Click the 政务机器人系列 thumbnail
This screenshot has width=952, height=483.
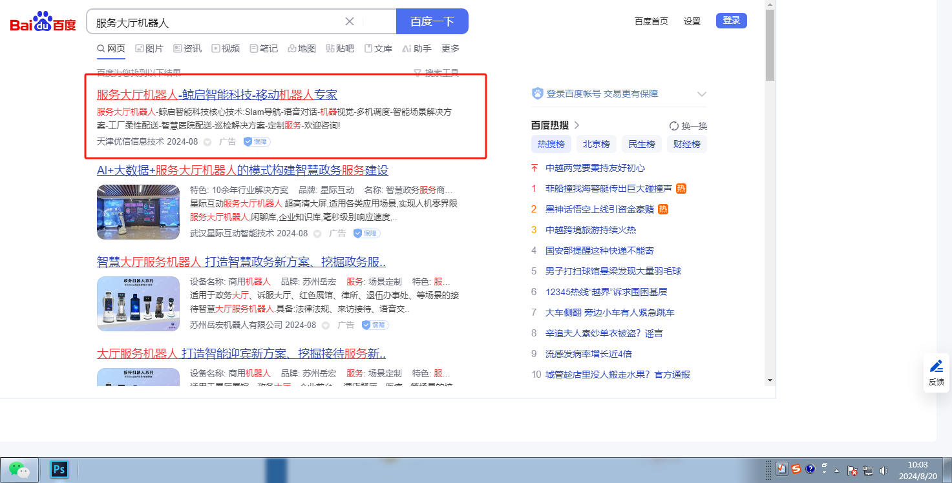point(138,303)
